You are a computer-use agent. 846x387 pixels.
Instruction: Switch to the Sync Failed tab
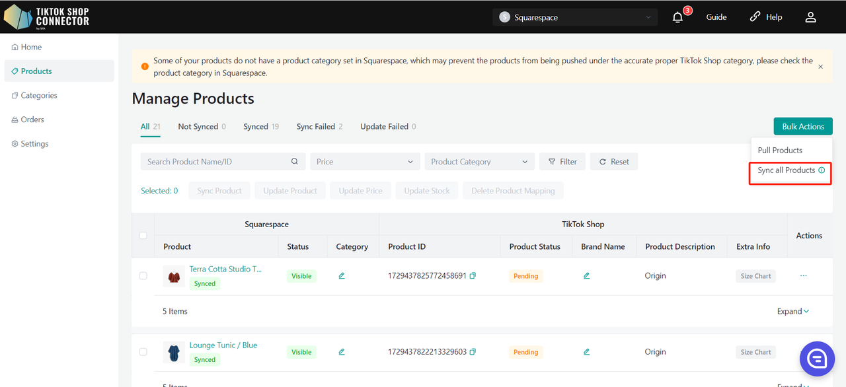[319, 127]
